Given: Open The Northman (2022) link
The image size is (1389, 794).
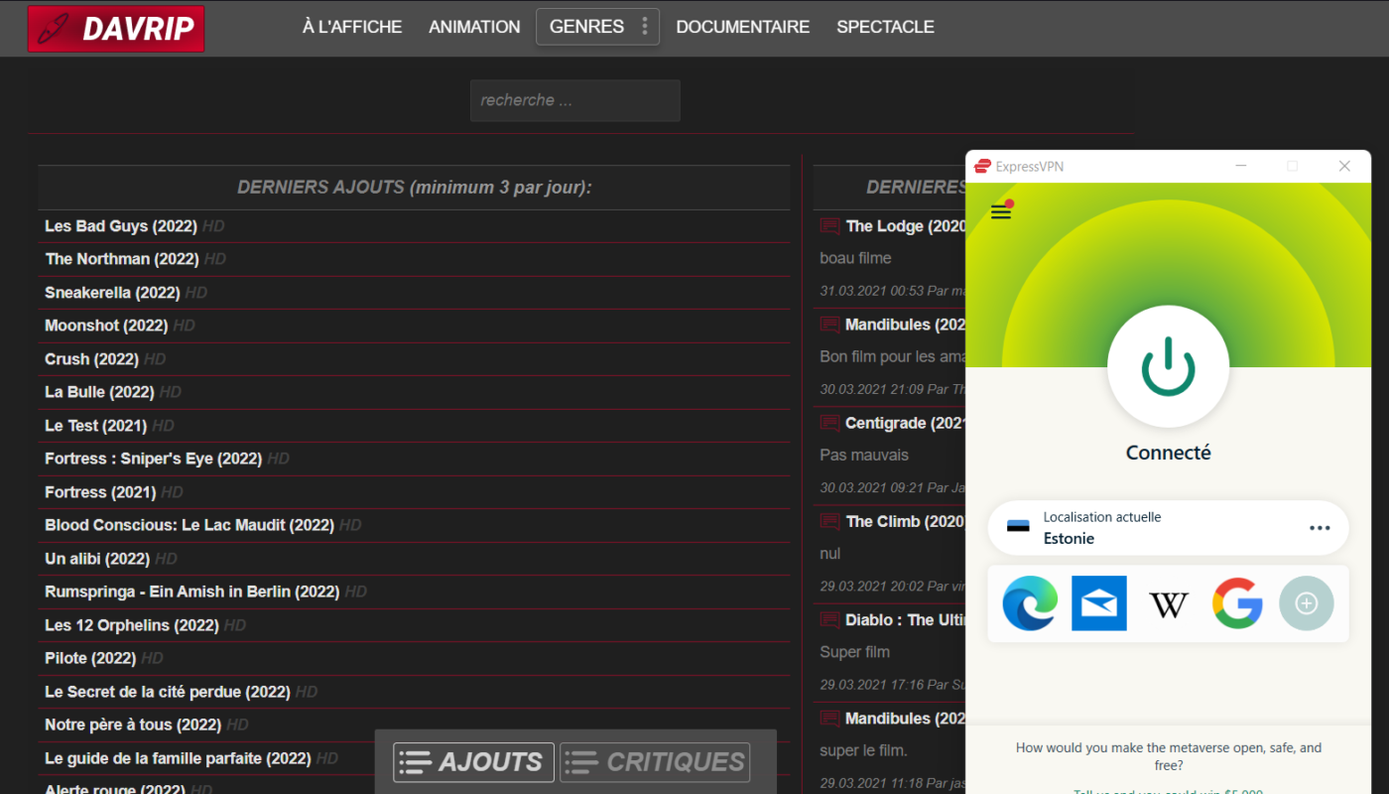Looking at the screenshot, I should point(122,259).
